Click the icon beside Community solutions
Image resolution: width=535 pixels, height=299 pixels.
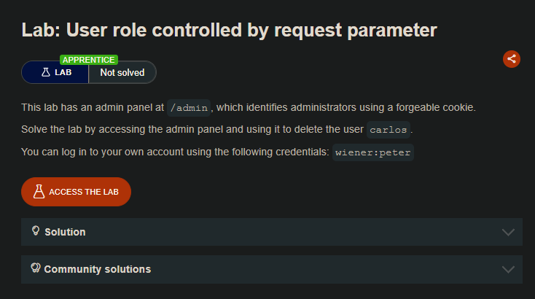[x=35, y=268]
